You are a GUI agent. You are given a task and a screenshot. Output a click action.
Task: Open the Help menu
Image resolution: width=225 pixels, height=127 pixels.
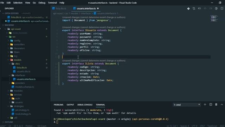[62, 3]
